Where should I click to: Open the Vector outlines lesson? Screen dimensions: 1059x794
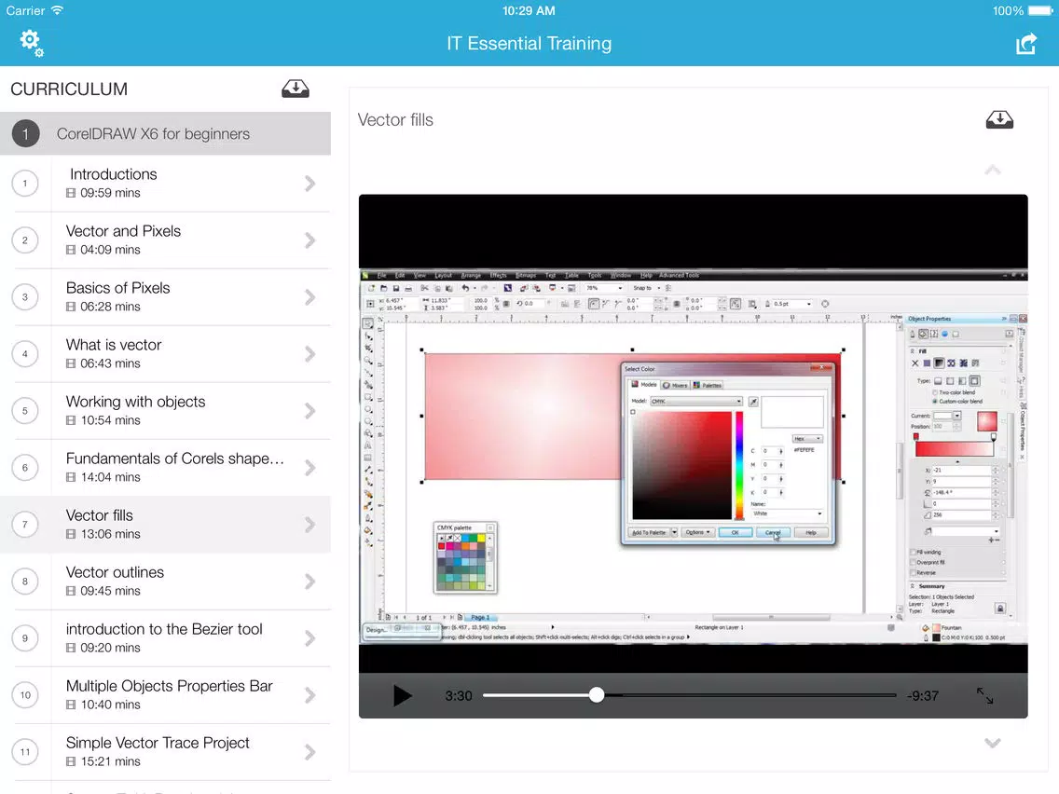[x=166, y=582]
